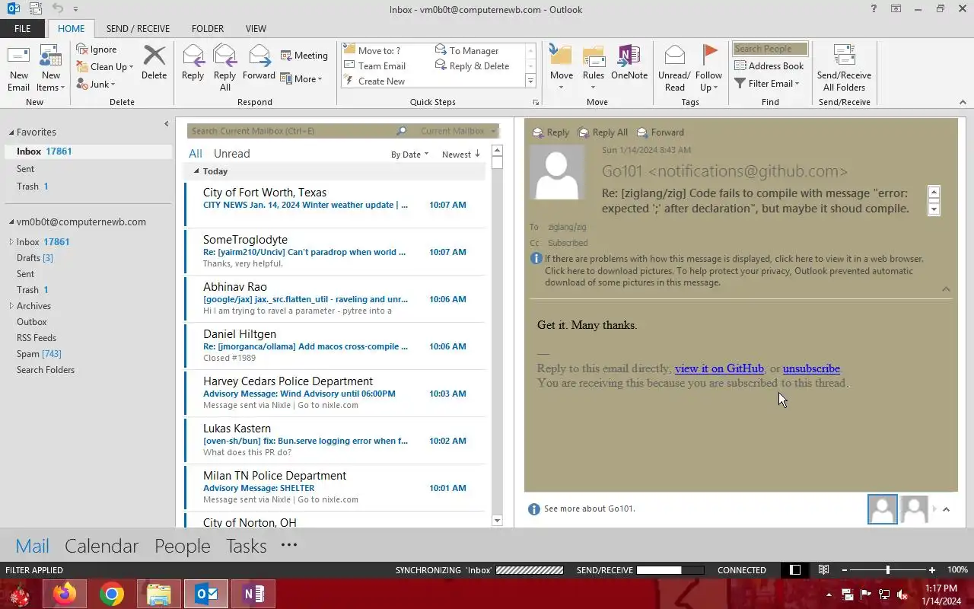
Task: Switch to the FOLDER tab
Action: (208, 29)
